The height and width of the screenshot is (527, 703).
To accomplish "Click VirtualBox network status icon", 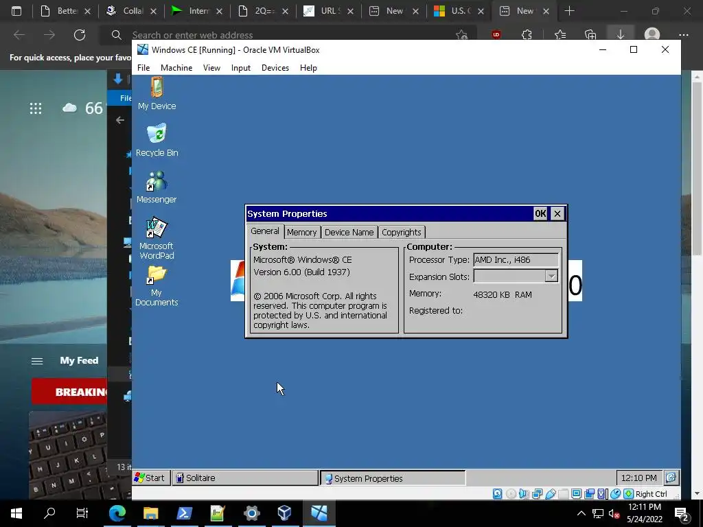I will click(x=537, y=494).
